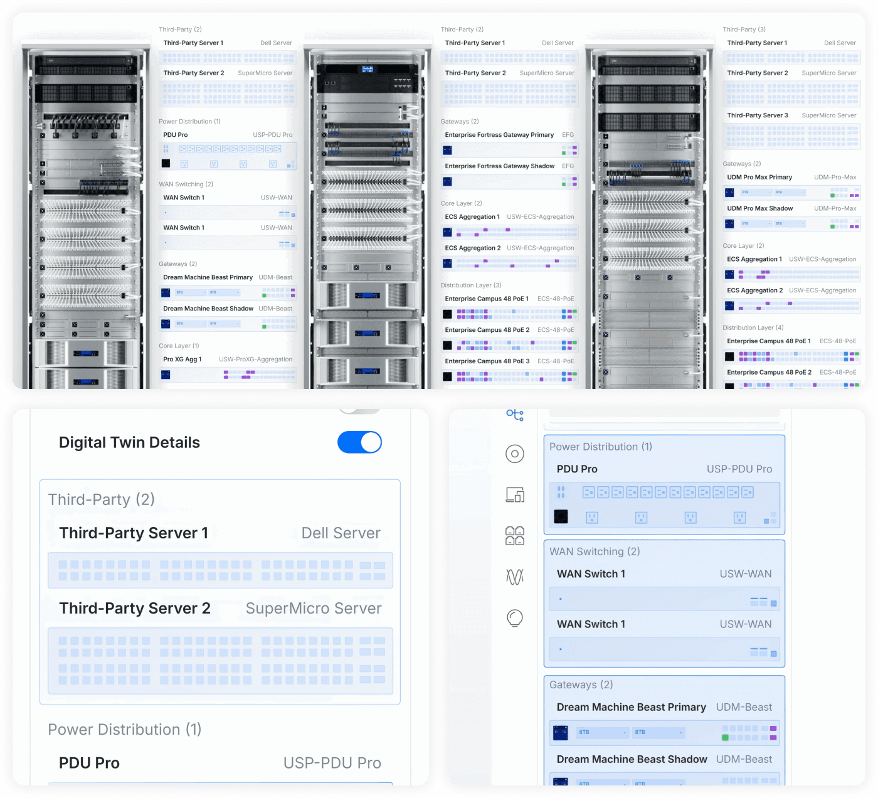The height and width of the screenshot is (798, 878).
Task: Select 'Enterprise Campus 48 PoE 3' name
Action: coord(487,361)
